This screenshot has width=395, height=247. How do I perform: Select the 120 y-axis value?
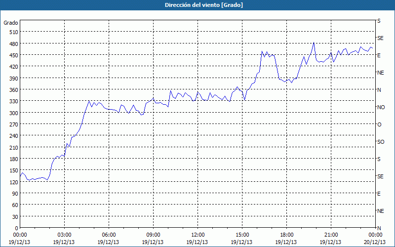coord(14,182)
